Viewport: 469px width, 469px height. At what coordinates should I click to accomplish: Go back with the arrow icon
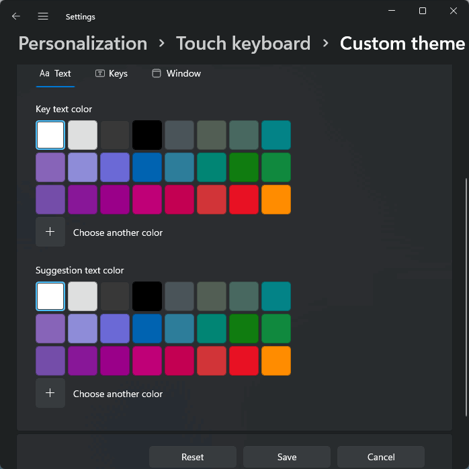(16, 16)
